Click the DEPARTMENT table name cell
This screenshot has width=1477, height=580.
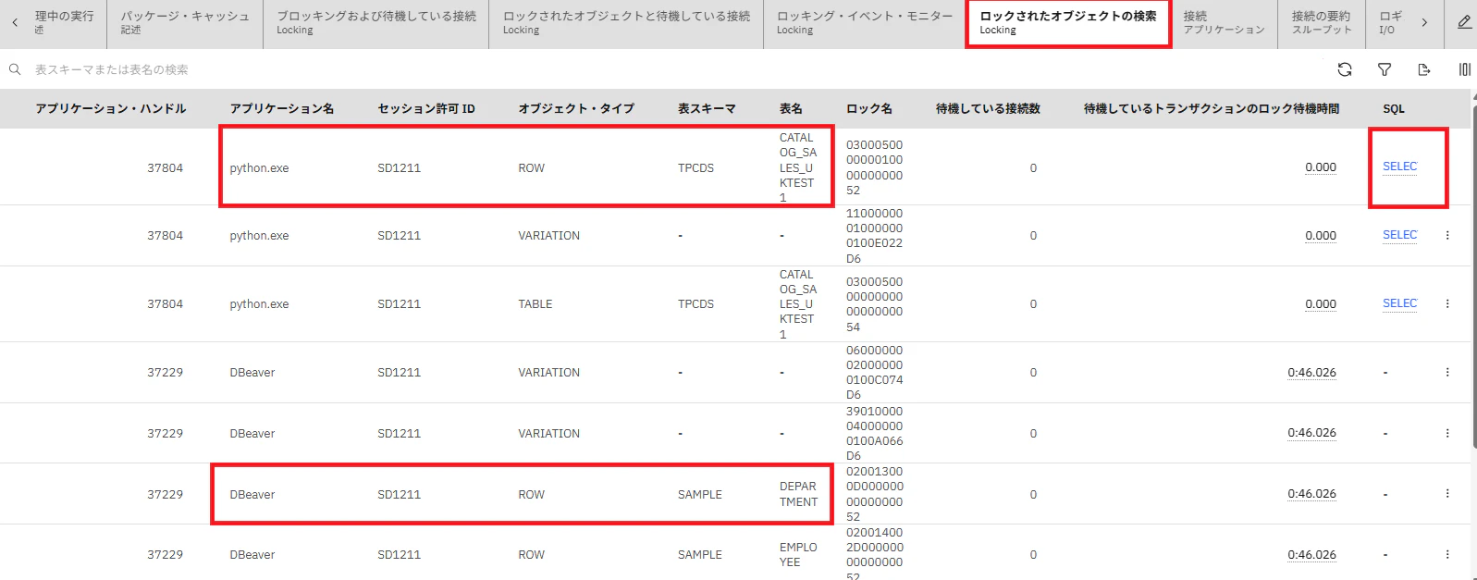[798, 494]
